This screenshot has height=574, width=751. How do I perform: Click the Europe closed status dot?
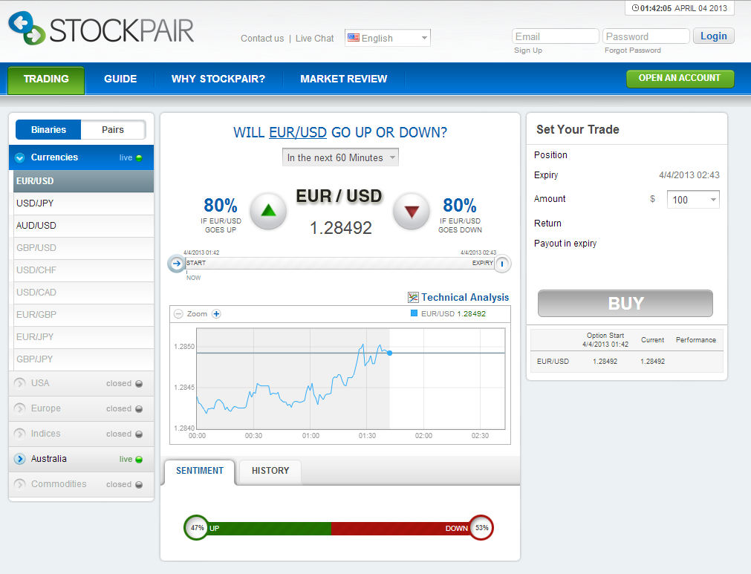point(139,409)
